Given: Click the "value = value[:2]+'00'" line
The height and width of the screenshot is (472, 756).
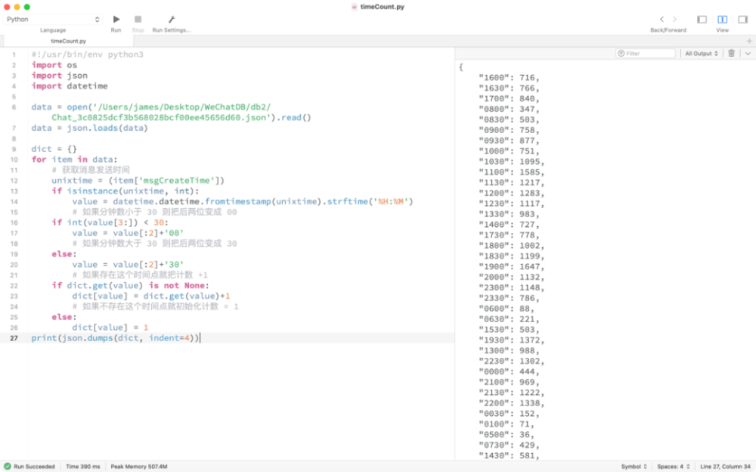Looking at the screenshot, I should (x=128, y=233).
